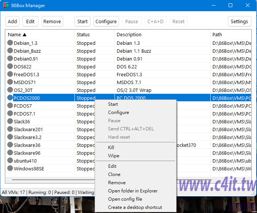Click the Slackware96 status icon

click(10, 153)
